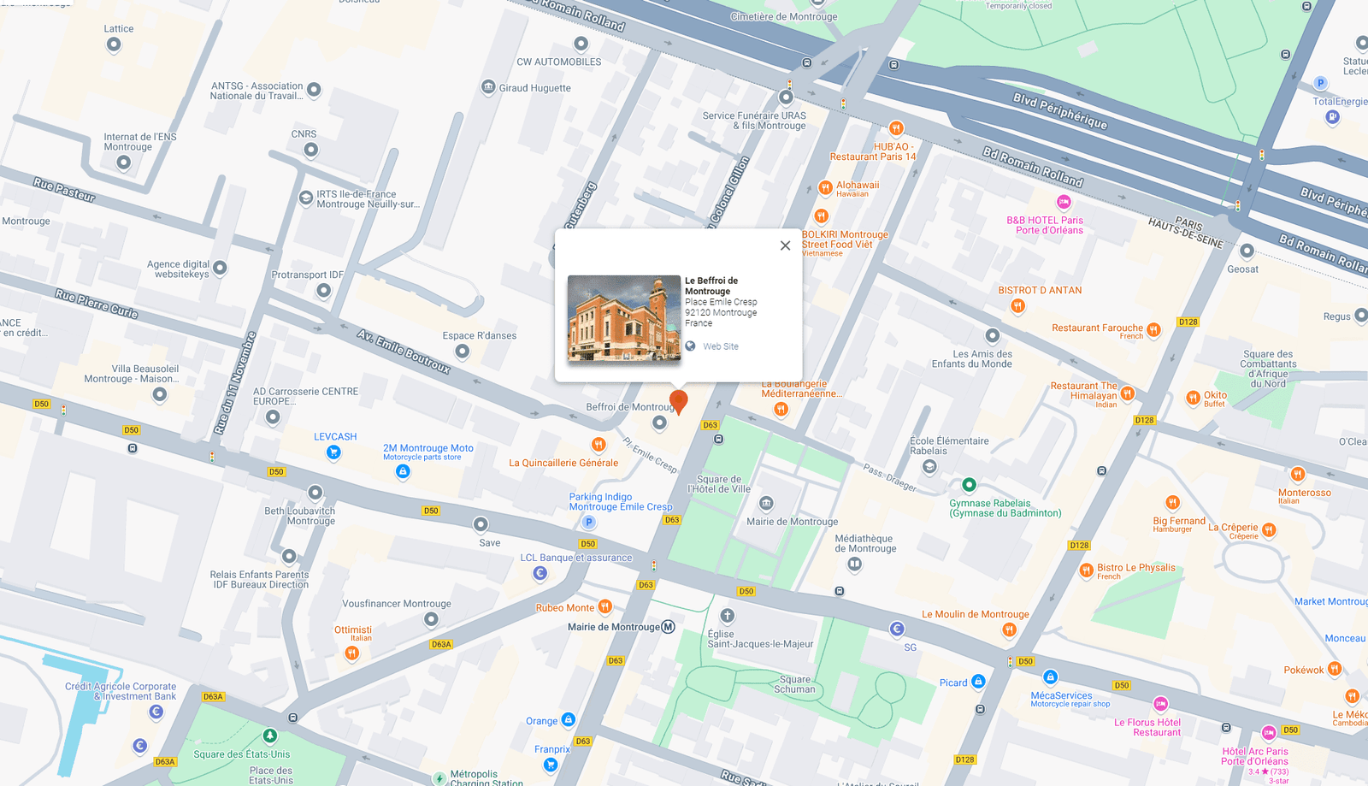Select the Alohawaii Hawaiian restaurant icon
The width and height of the screenshot is (1368, 786).
[825, 188]
